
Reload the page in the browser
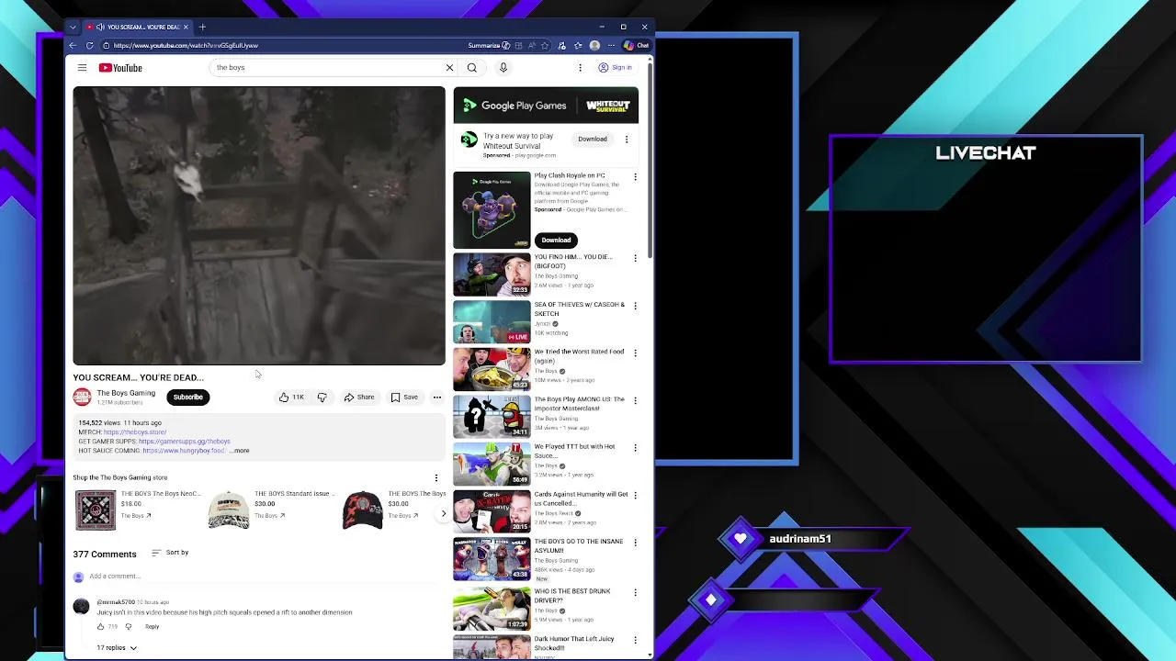coord(89,45)
